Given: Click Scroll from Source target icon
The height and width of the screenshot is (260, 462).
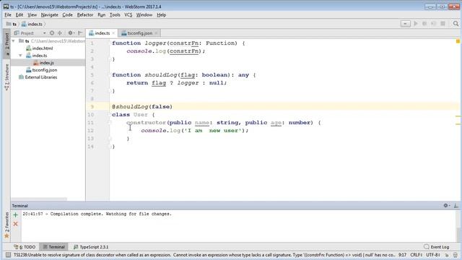Looking at the screenshot, I should pos(52,33).
